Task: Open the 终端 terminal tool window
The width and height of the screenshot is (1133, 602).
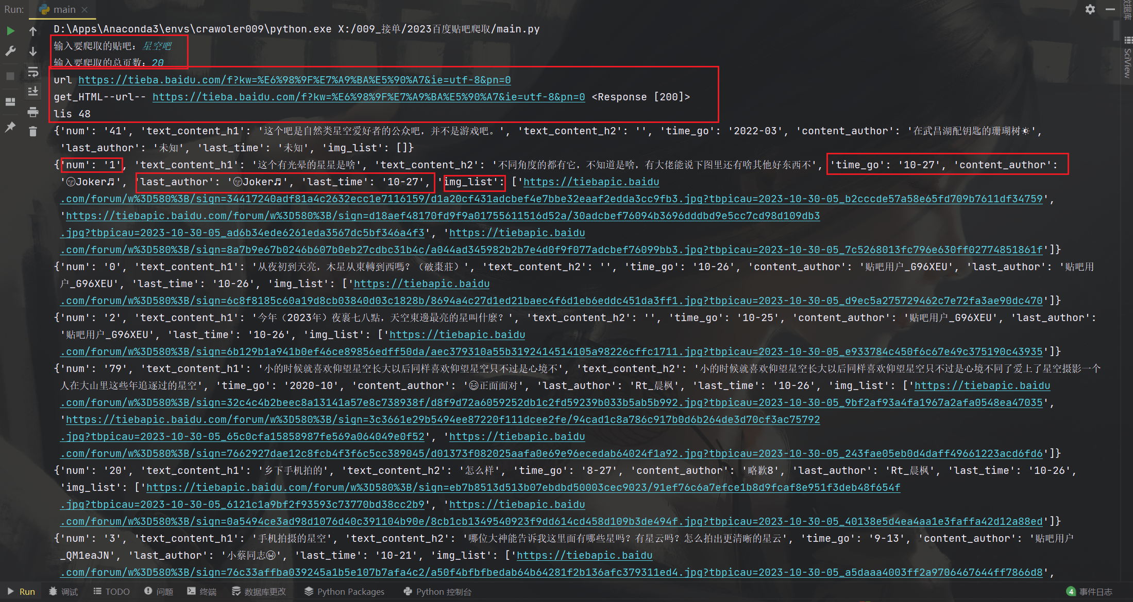Action: click(x=201, y=592)
